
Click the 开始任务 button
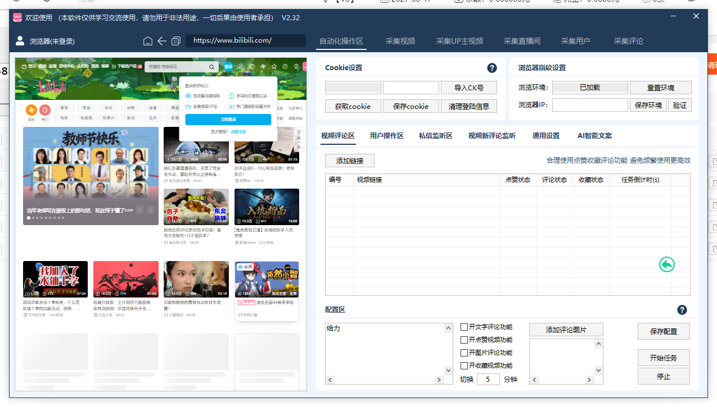click(664, 358)
